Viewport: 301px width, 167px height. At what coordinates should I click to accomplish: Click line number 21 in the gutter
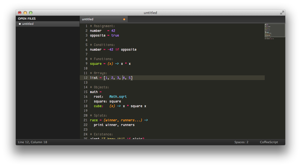[x=86, y=120]
